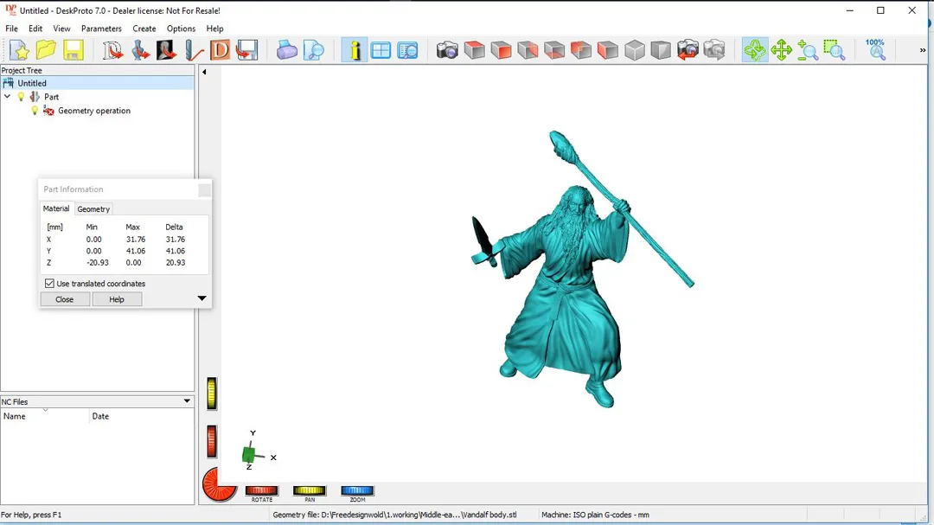Click the vertical yellow pan thumbwheel

point(212,394)
